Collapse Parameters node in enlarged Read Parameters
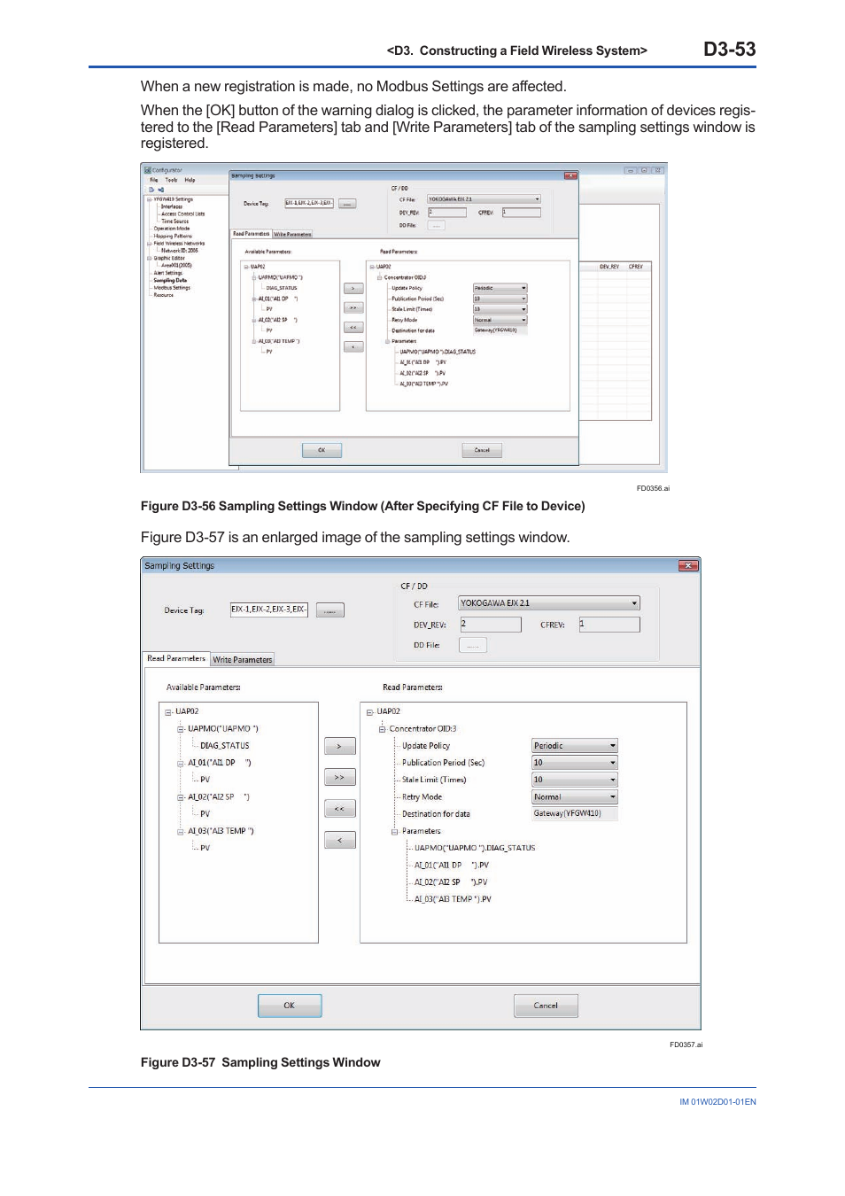Image resolution: width=845 pixels, height=1196 pixels. coord(395,832)
